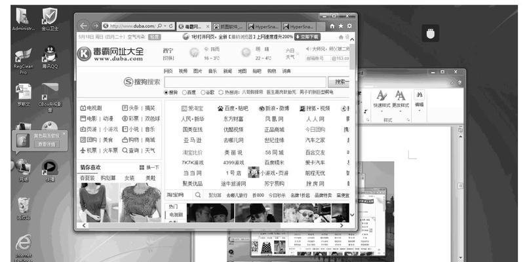The width and height of the screenshot is (527, 262).
Task: Click the Word help question mark icon
Action: [x=459, y=83]
